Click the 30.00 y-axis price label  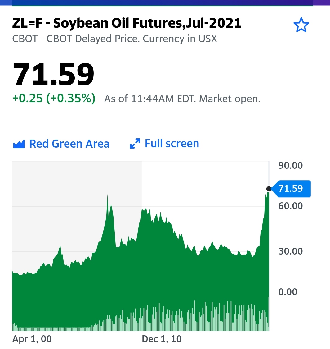(x=291, y=251)
